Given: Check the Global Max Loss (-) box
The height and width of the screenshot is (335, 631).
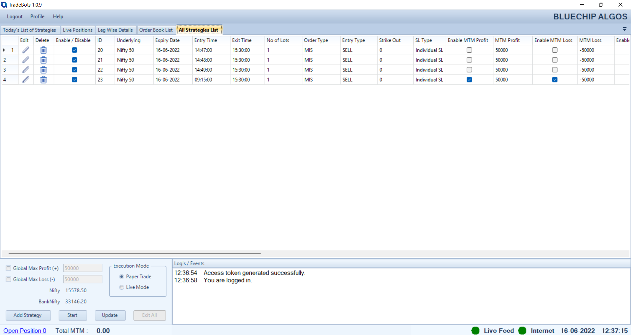Looking at the screenshot, I should [x=9, y=279].
